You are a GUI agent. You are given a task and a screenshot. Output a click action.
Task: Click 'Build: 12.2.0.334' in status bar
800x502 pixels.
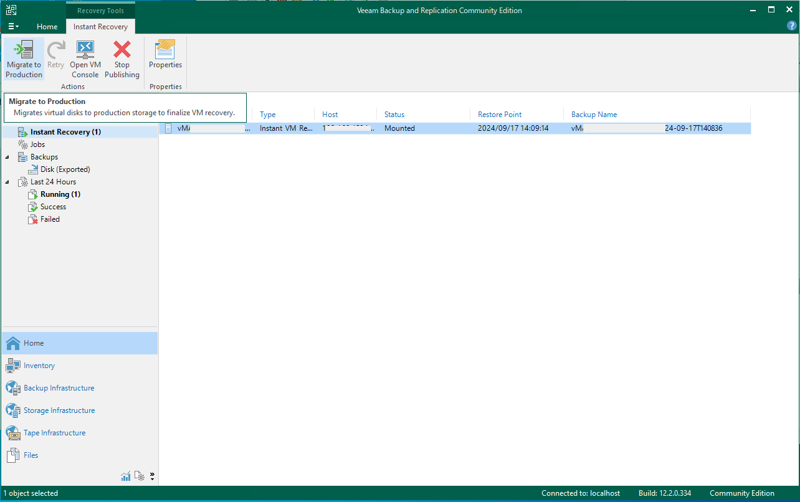tap(666, 493)
